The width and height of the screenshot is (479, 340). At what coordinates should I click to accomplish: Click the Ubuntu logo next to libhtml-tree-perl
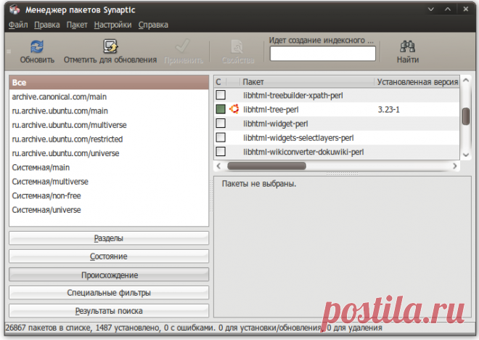click(x=234, y=109)
